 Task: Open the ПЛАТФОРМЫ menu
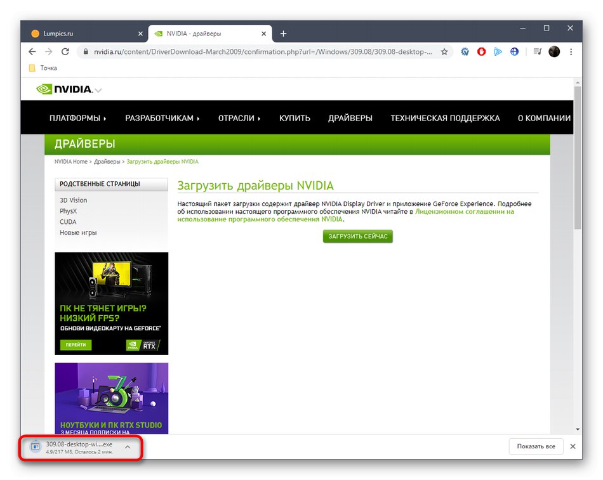[77, 118]
